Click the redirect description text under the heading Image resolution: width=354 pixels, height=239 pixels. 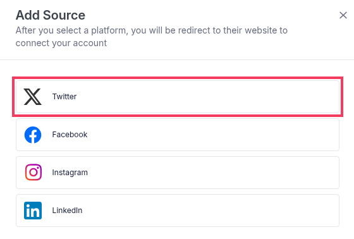pyautogui.click(x=152, y=37)
